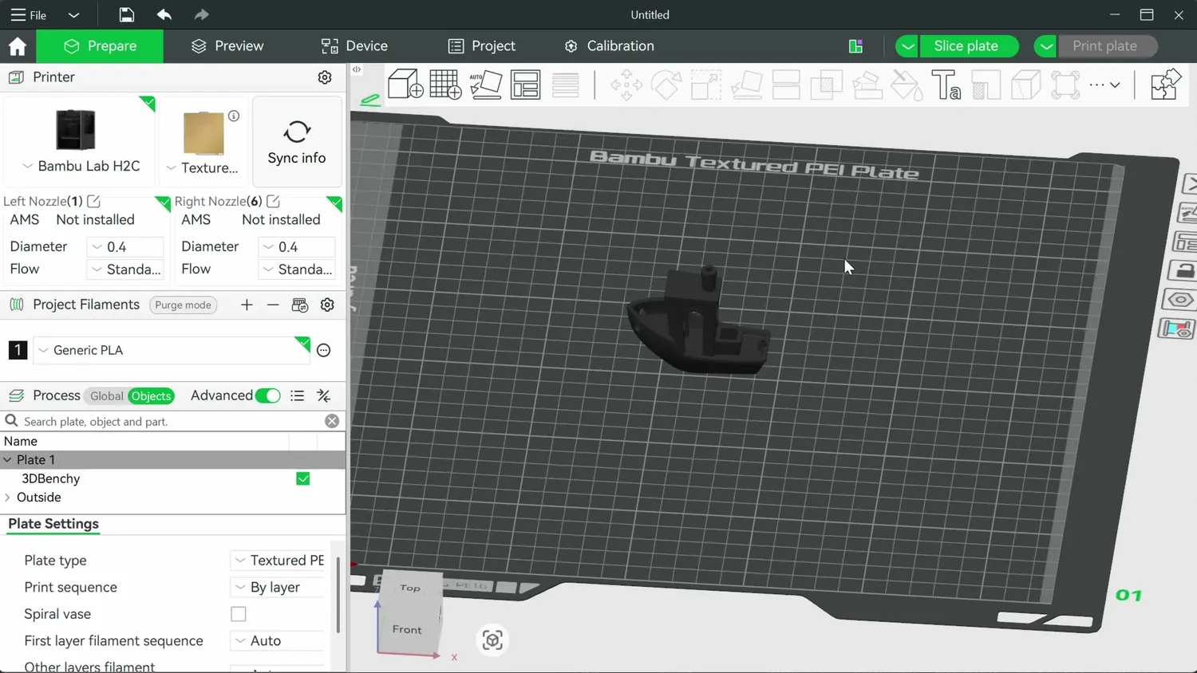Select the Rotate tool
The width and height of the screenshot is (1197, 673).
pyautogui.click(x=666, y=85)
